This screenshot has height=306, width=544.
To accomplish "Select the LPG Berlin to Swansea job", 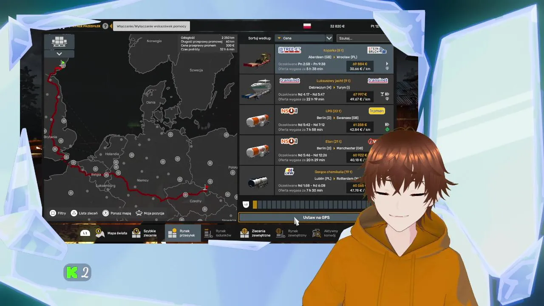I will coord(334,120).
